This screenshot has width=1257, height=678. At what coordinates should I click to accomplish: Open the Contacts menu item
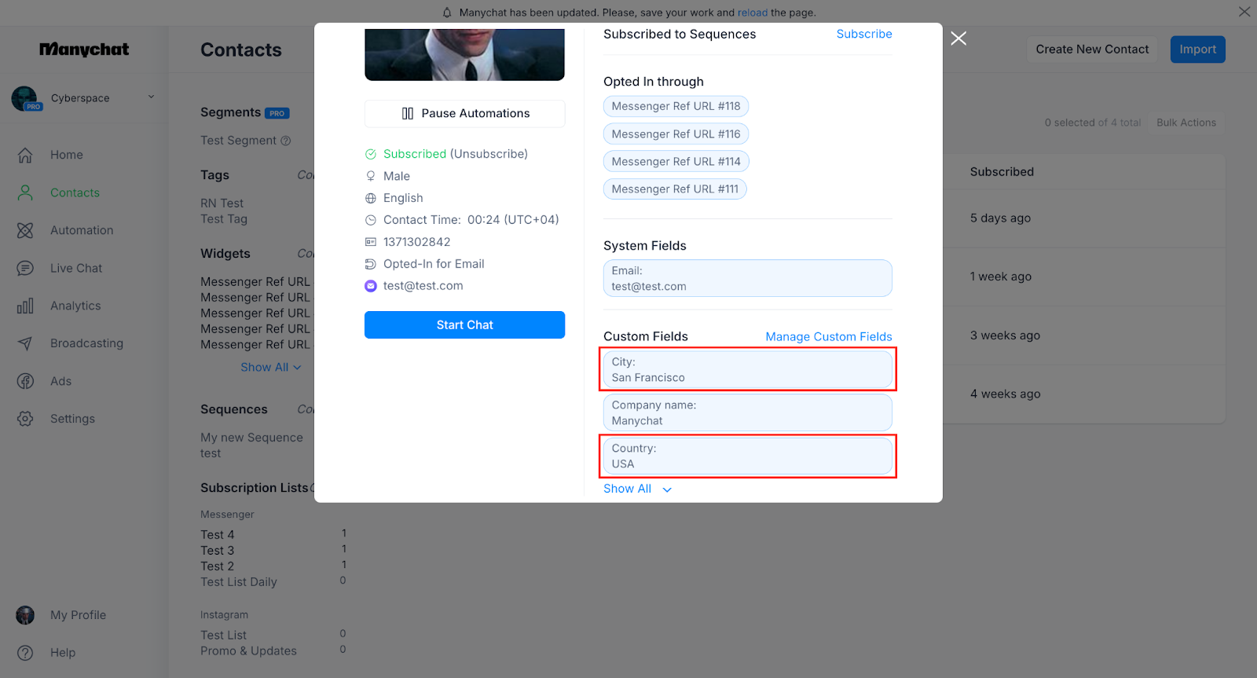click(x=75, y=193)
